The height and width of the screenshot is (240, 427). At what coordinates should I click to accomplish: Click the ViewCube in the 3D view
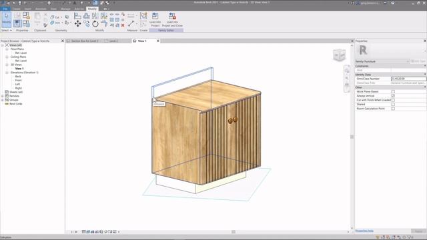coord(339,55)
